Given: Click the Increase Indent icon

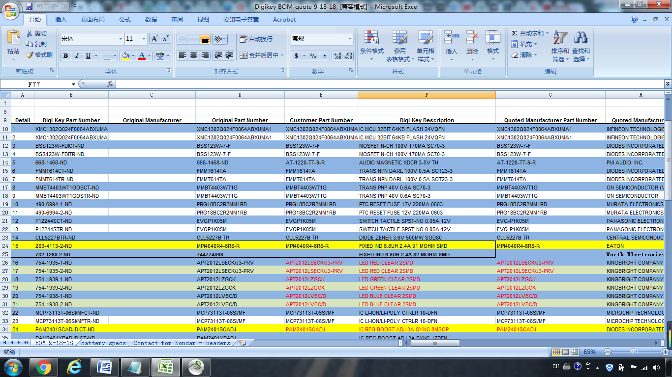Looking at the screenshot, I should pos(229,55).
